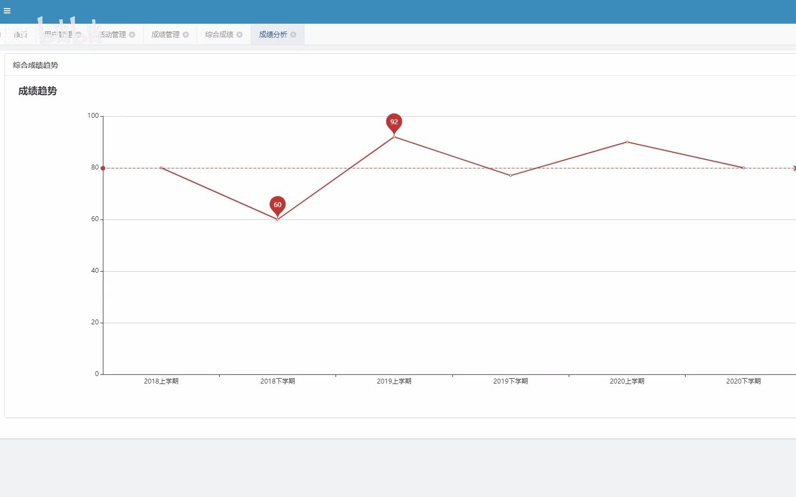This screenshot has height=497, width=796.
Task: Click the 2020下学期 axis label
Action: click(x=744, y=381)
